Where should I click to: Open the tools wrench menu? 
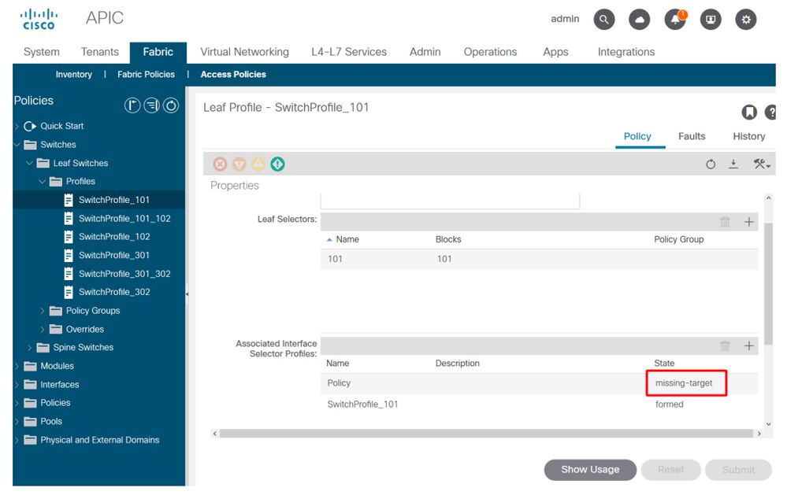pos(762,164)
